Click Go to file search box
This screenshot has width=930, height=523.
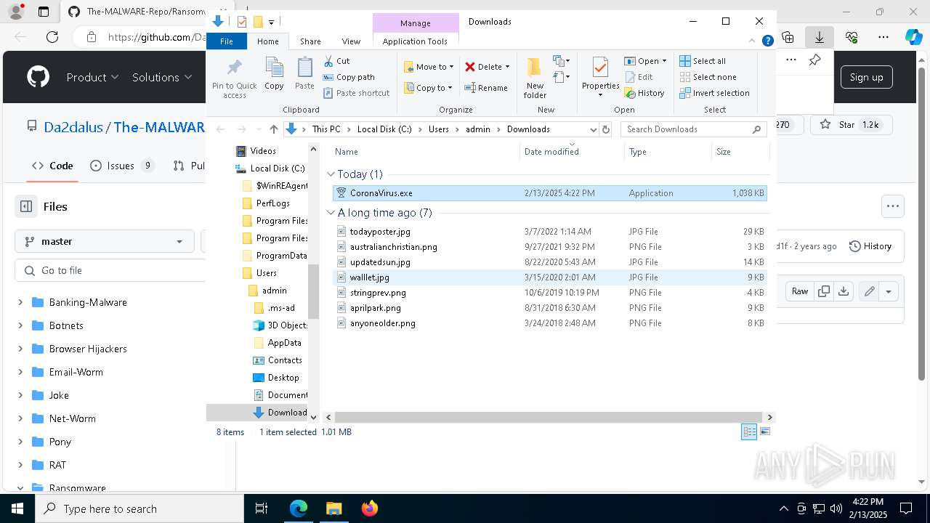click(x=110, y=270)
